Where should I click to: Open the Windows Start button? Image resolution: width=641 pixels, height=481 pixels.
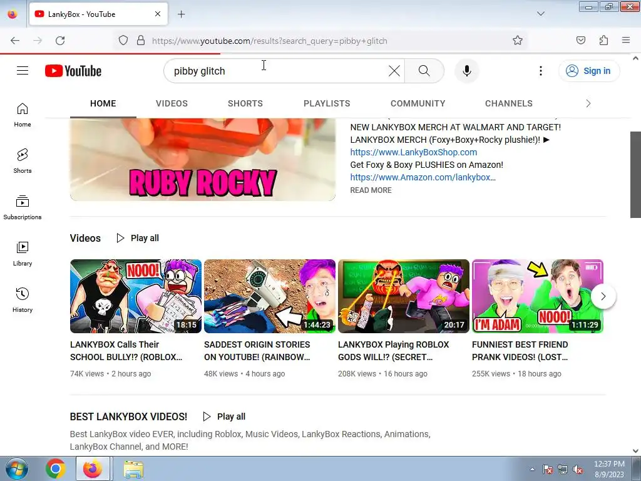coord(16,468)
